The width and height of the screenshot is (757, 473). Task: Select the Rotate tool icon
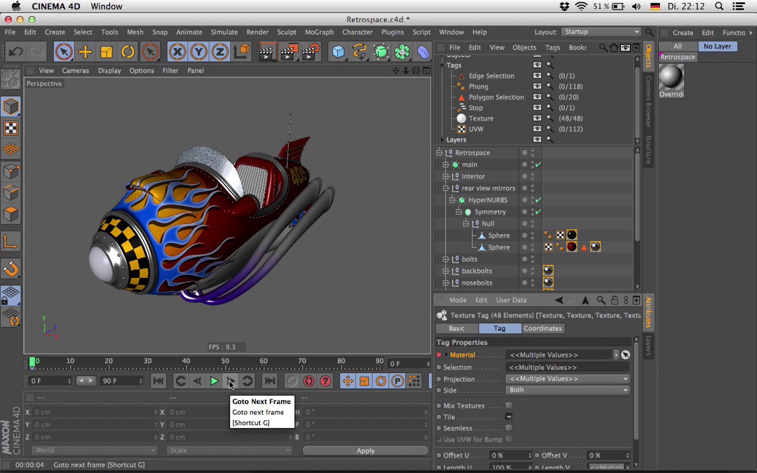[x=128, y=52]
